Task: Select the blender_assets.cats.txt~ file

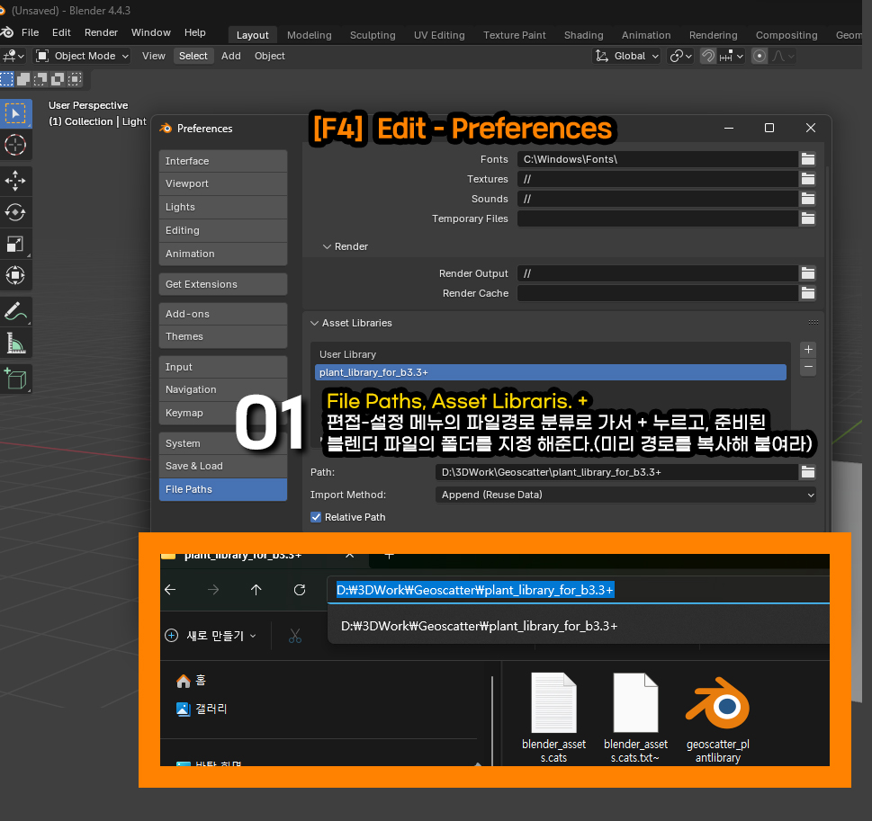Action: (635, 719)
